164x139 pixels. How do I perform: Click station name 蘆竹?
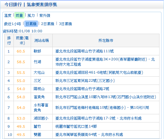(37, 126)
